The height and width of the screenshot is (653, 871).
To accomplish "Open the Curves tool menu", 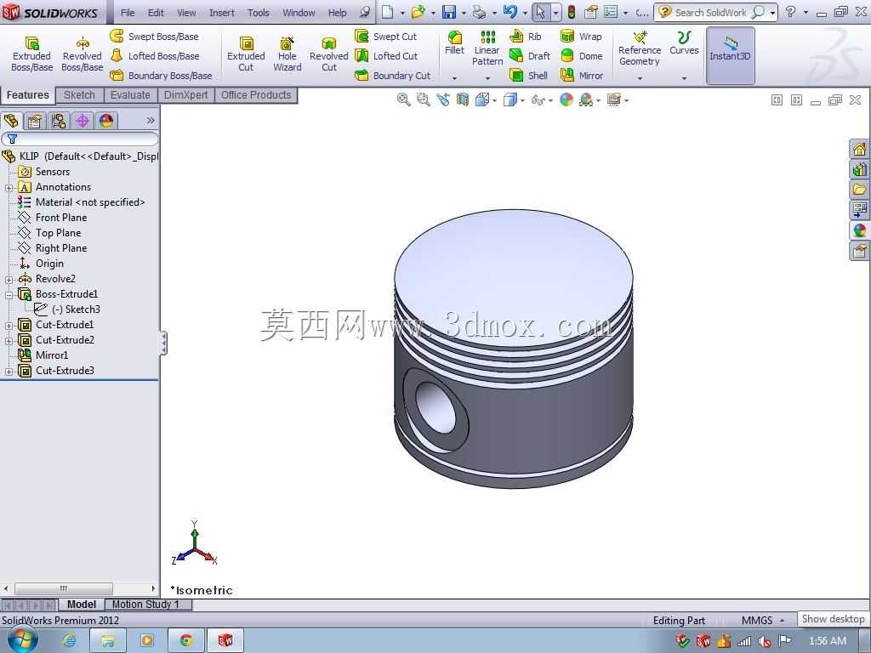I will pos(684,43).
